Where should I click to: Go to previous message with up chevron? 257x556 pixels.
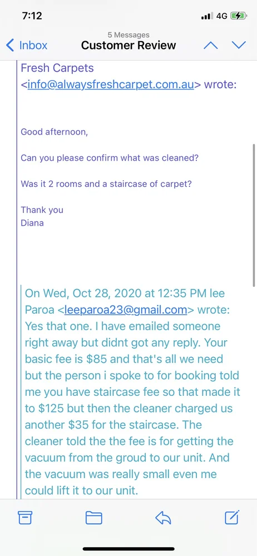pyautogui.click(x=210, y=45)
